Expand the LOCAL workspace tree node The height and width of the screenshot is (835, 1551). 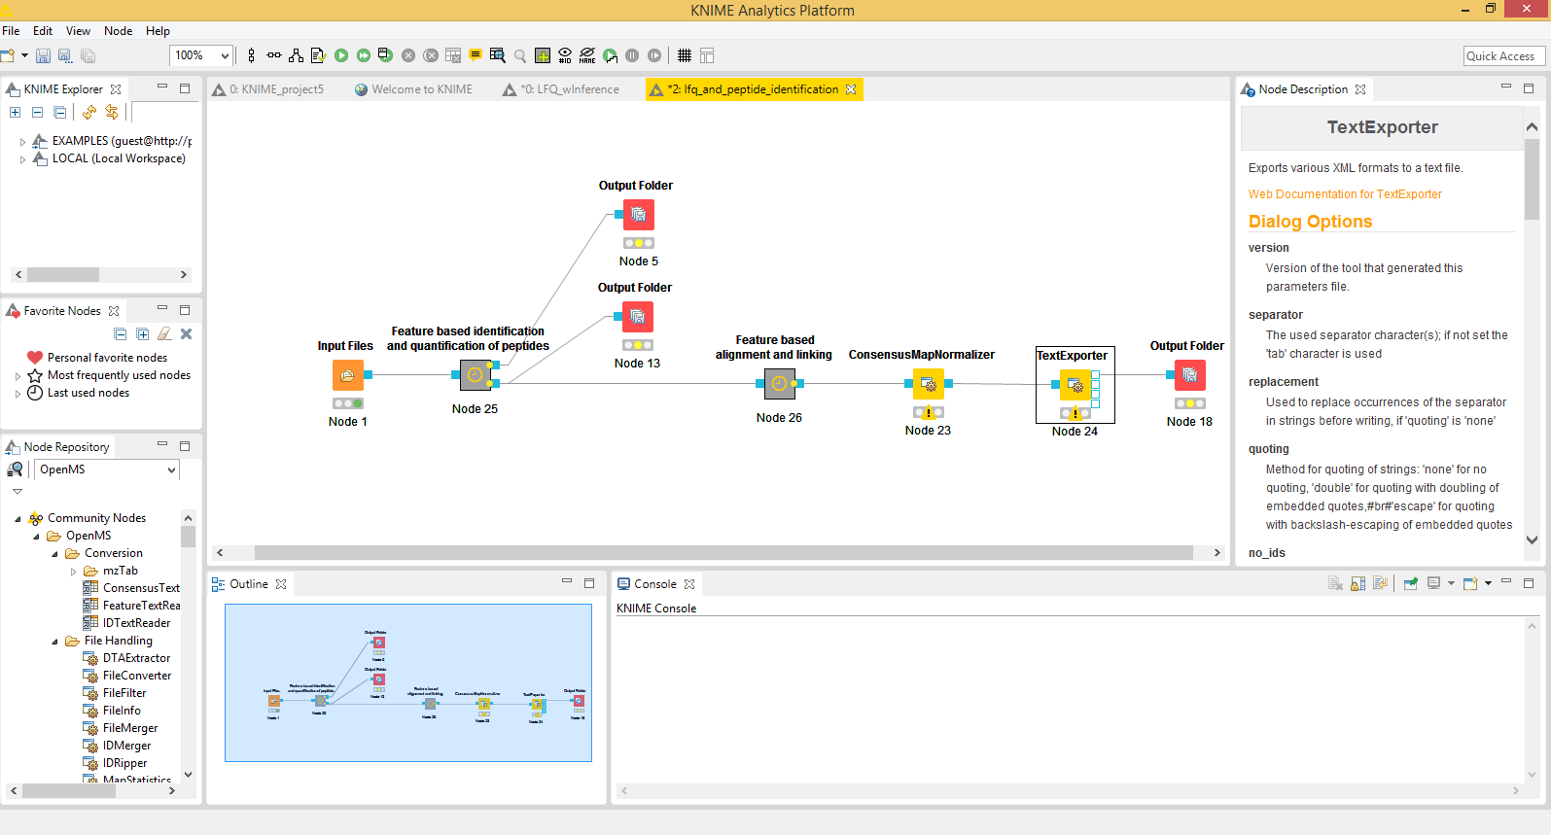[22, 159]
